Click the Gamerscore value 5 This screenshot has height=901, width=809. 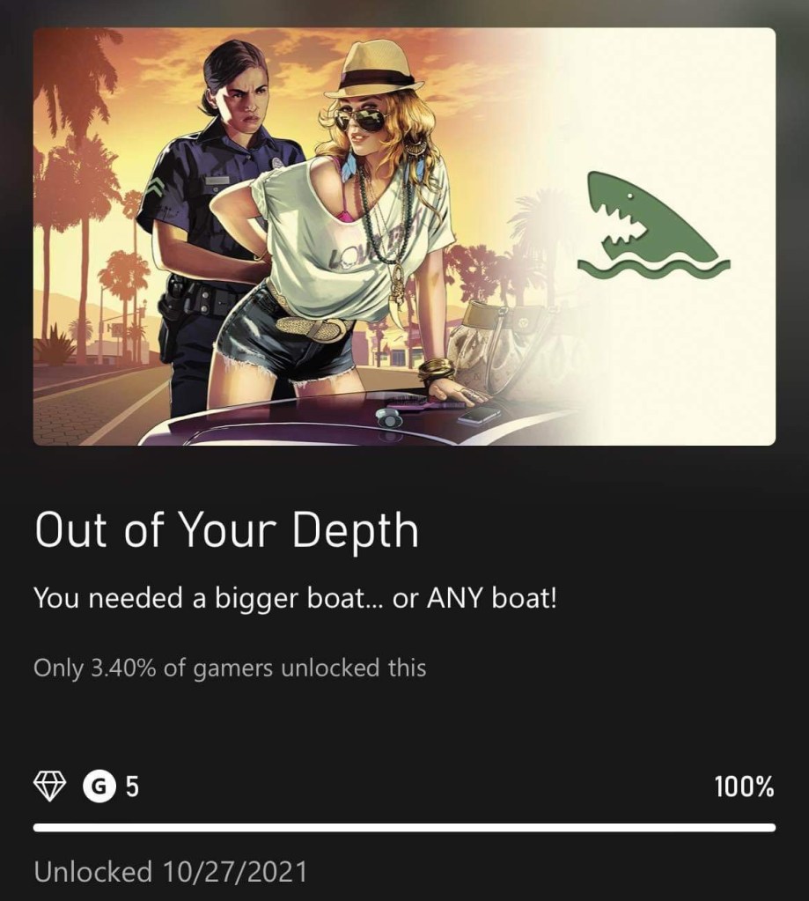click(132, 787)
